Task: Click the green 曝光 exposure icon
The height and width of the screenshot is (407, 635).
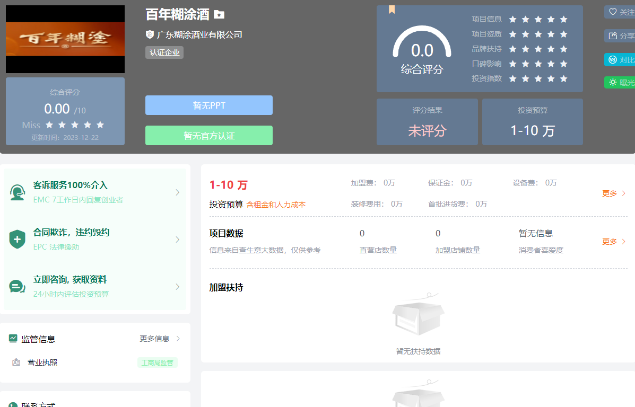Action: click(613, 83)
